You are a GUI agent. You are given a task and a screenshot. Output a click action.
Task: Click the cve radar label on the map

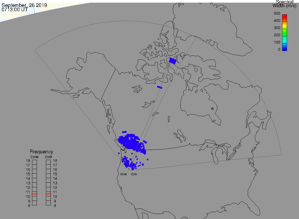[x=134, y=174]
